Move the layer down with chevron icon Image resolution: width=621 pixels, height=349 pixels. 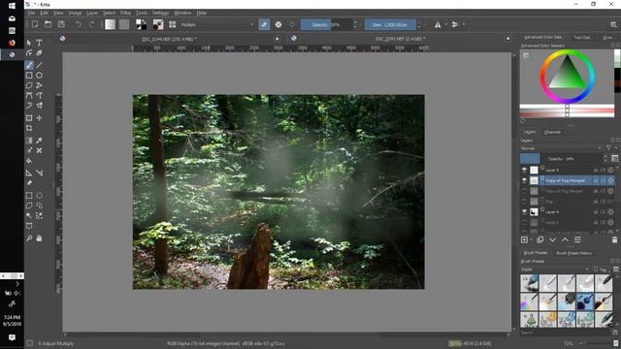click(x=552, y=239)
